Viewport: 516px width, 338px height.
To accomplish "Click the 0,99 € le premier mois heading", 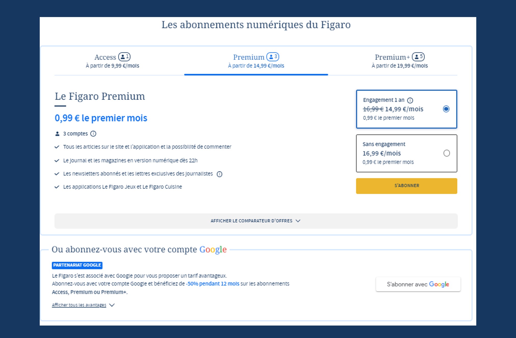I will (x=101, y=118).
